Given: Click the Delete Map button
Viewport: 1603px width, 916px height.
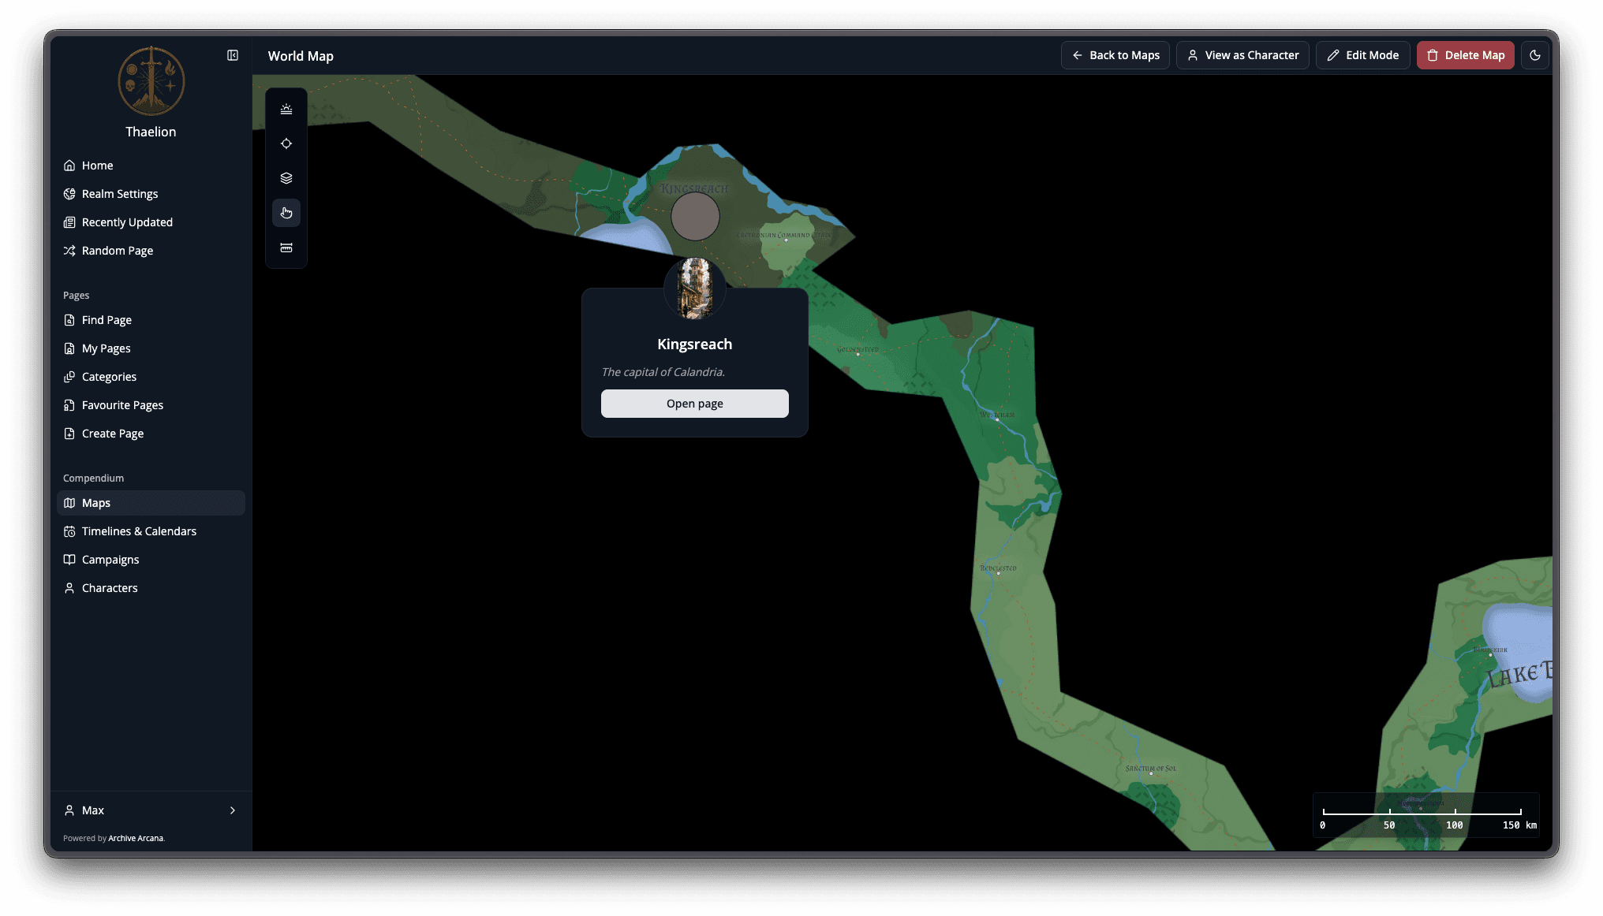Looking at the screenshot, I should coord(1465,55).
